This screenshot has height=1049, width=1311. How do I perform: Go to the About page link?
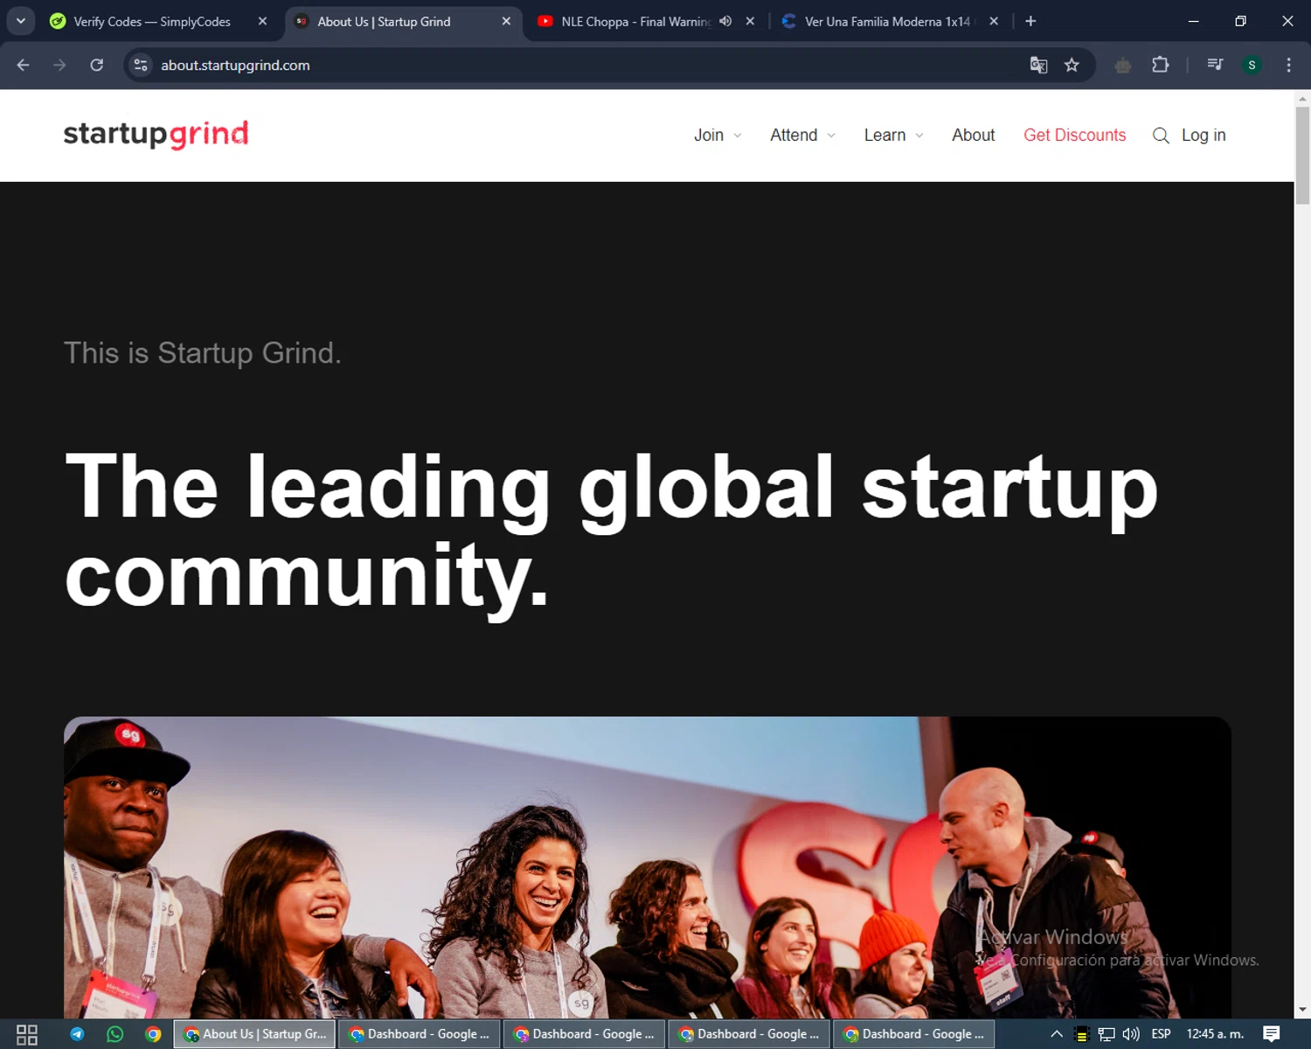pyautogui.click(x=974, y=135)
